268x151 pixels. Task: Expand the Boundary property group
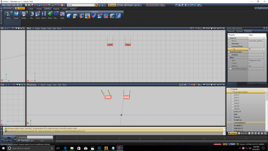[230, 44]
